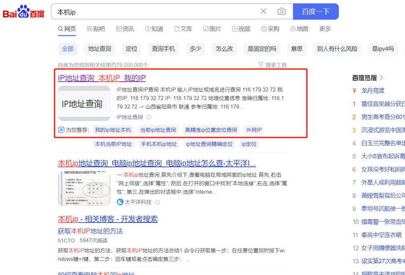Select the 地址查询 filter chip
The image size is (405, 275).
click(100, 49)
